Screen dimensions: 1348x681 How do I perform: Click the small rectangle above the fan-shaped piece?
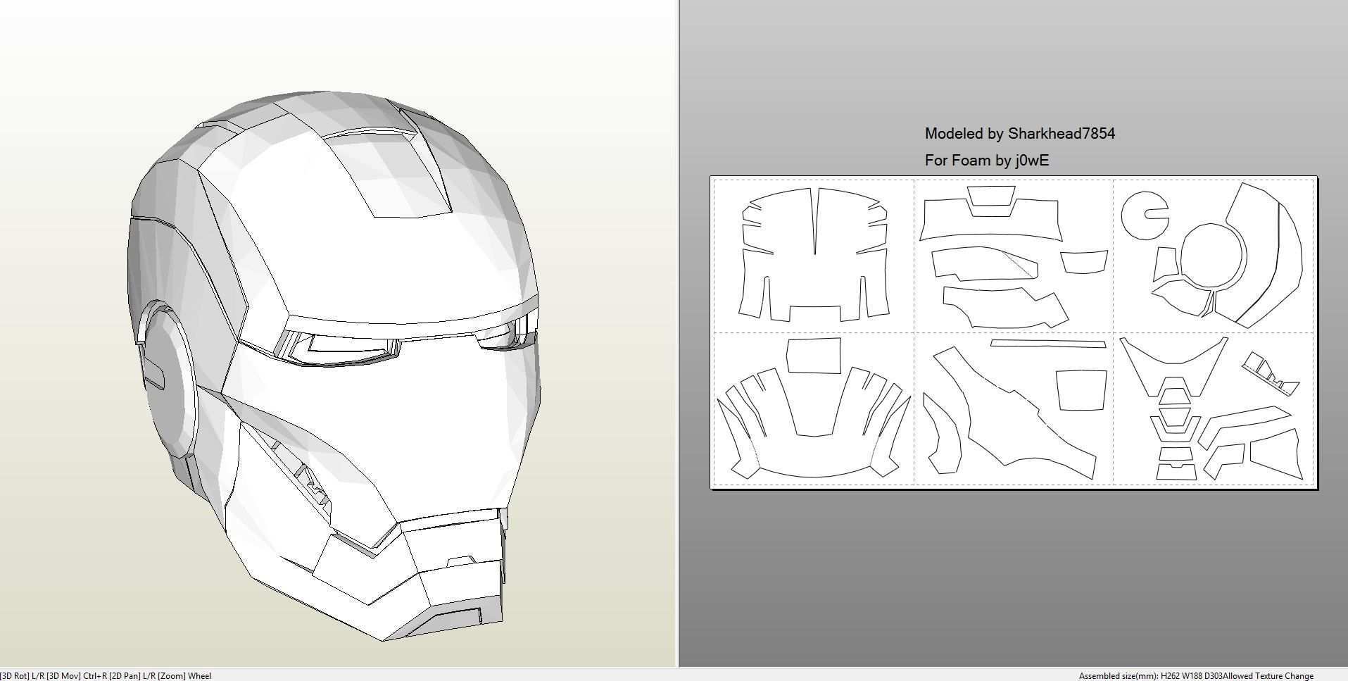click(814, 356)
